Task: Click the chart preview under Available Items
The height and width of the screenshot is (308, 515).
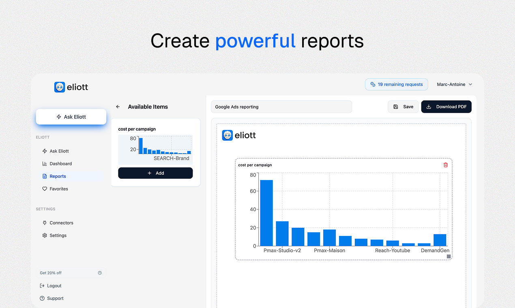Action: coord(155,150)
